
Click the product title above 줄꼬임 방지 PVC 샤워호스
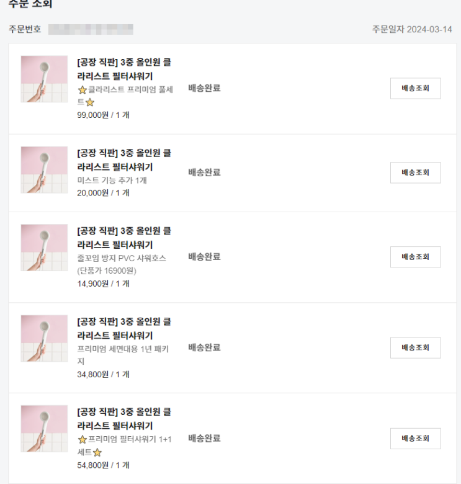(x=124, y=238)
